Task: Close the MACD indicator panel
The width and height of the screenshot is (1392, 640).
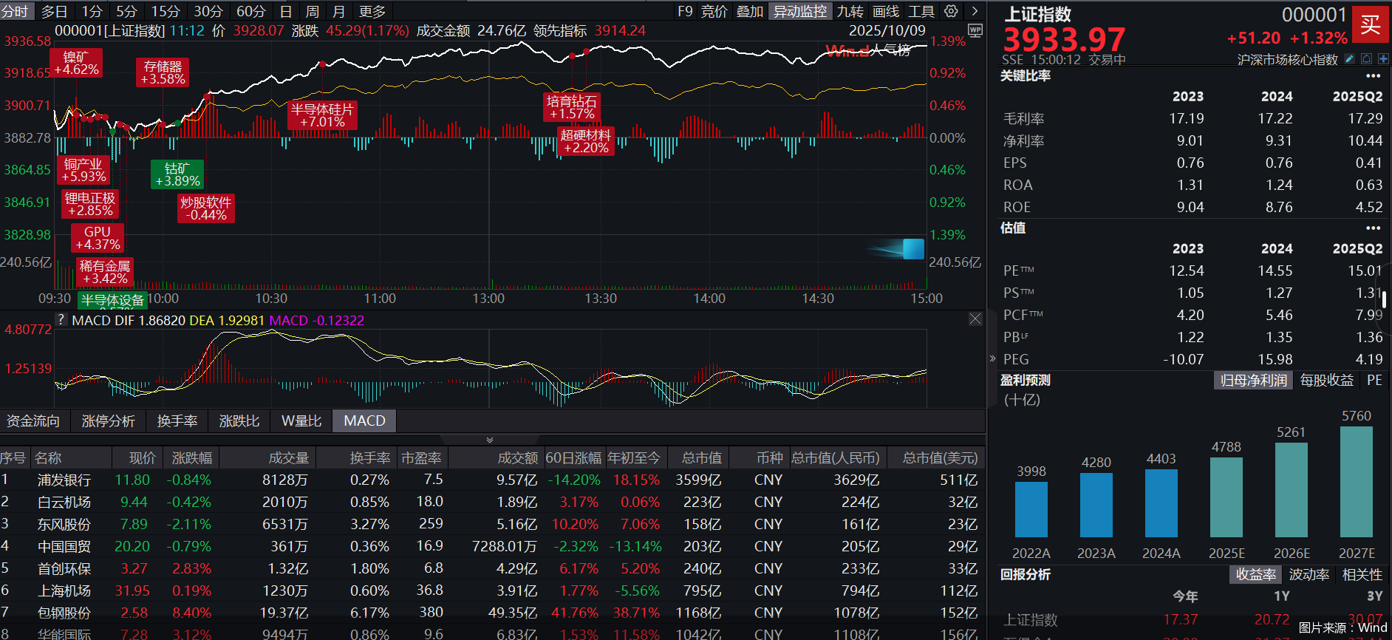Action: click(975, 319)
